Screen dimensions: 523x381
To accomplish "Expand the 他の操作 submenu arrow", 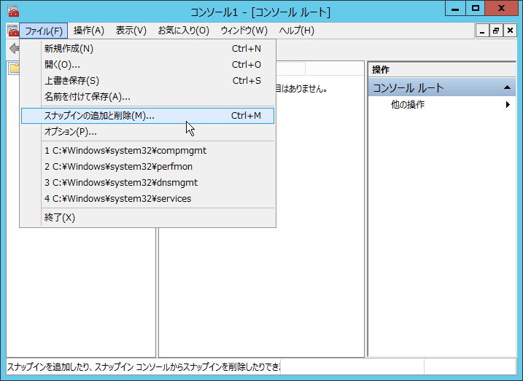I will click(508, 105).
